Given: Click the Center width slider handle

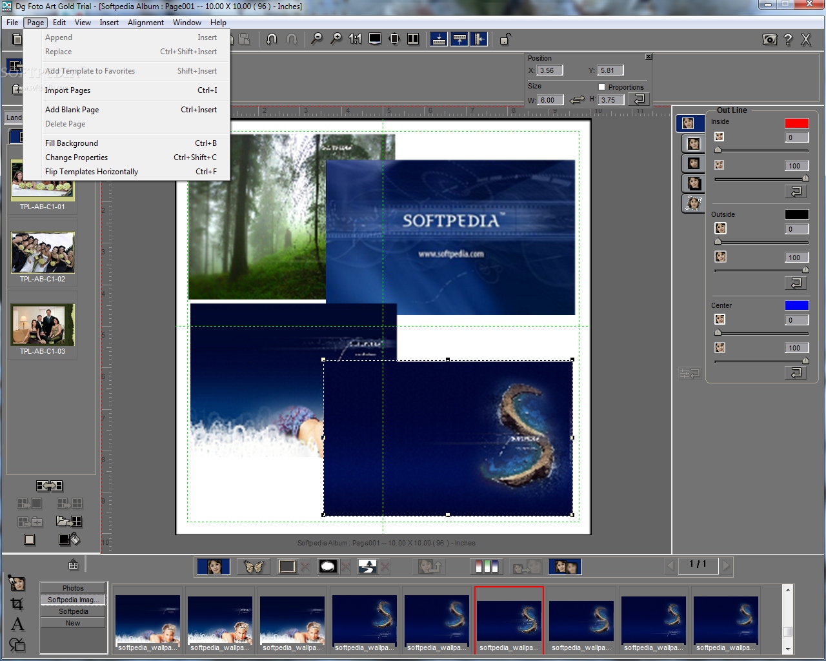Looking at the screenshot, I should (718, 332).
